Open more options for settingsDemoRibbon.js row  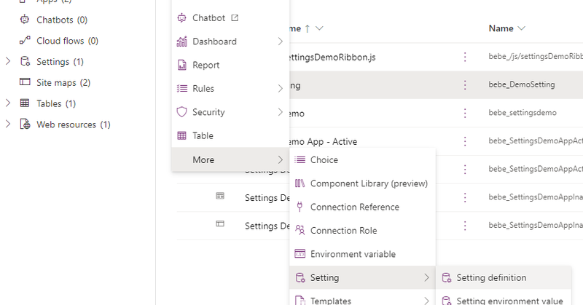[465, 57]
